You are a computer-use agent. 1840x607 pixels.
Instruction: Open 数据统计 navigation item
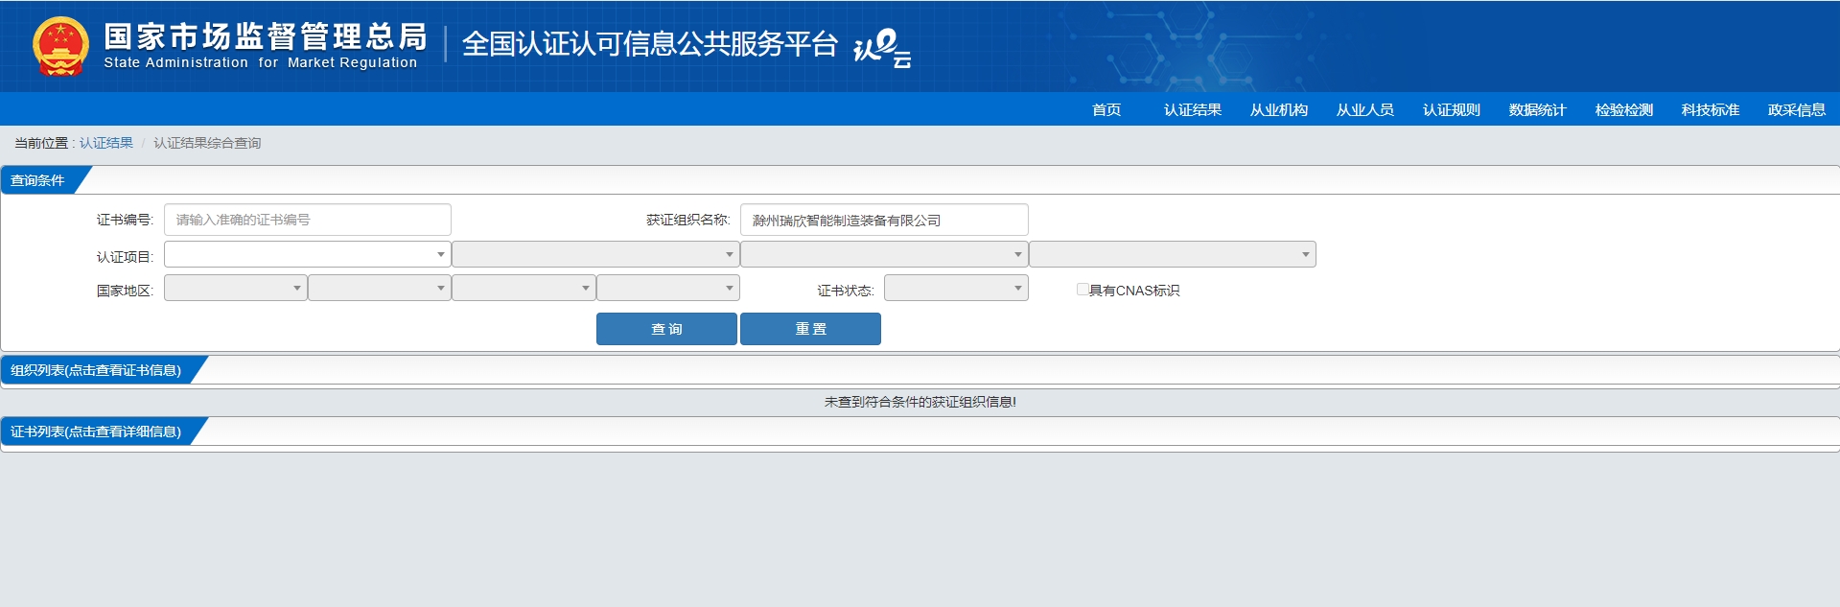pyautogui.click(x=1538, y=109)
